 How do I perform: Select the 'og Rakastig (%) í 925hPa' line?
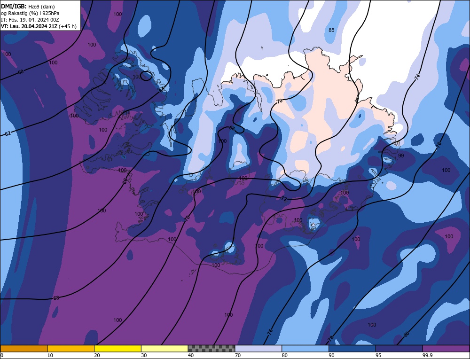(30, 13)
